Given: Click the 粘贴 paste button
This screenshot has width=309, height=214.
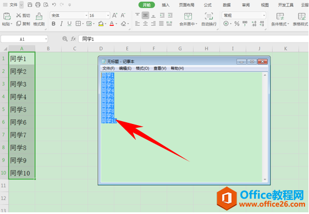Looking at the screenshot, I should [x=7, y=19].
